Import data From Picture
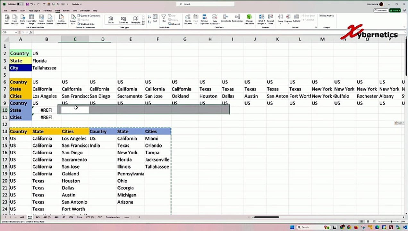The height and width of the screenshot is (231, 408). click(41, 19)
